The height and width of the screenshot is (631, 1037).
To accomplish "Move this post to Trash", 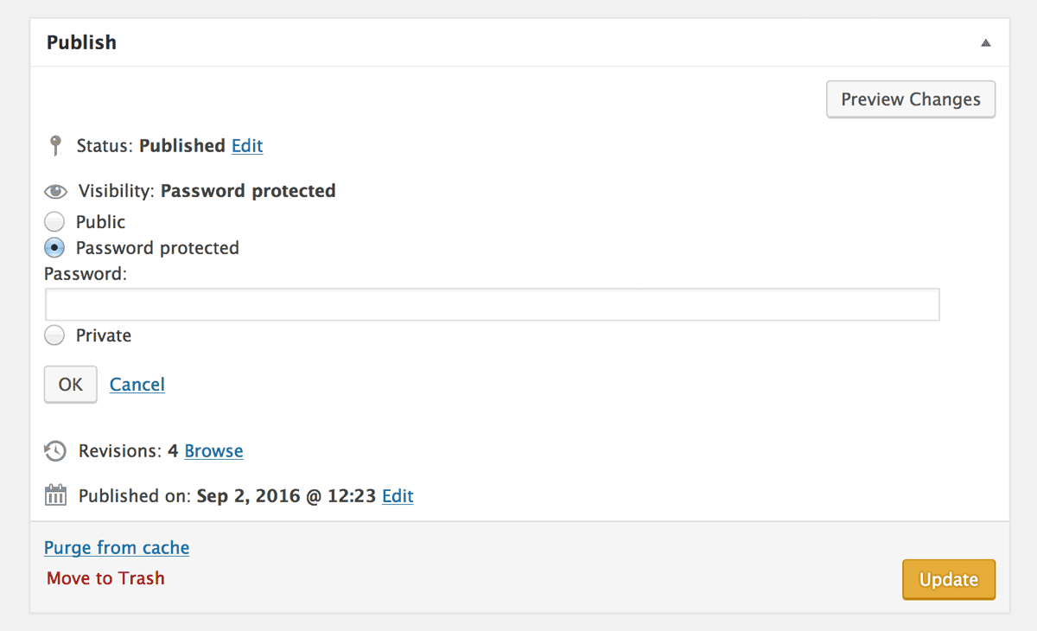I will point(105,578).
